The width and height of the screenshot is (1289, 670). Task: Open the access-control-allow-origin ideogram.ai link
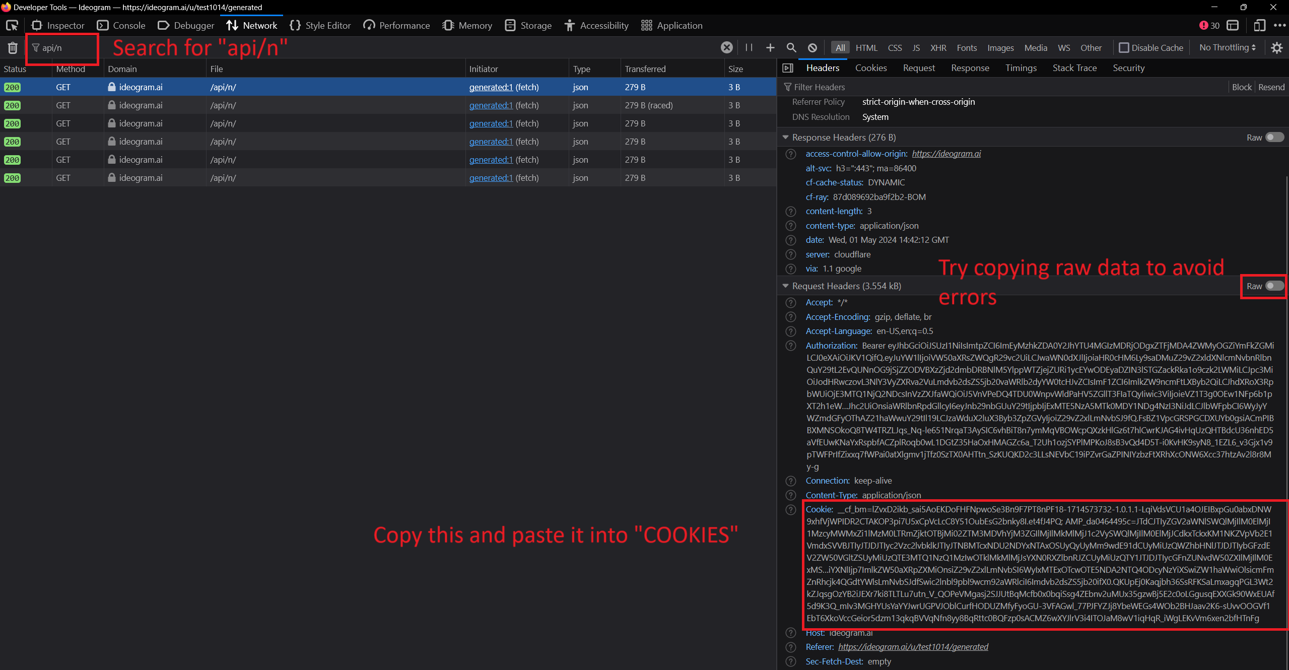pos(946,154)
